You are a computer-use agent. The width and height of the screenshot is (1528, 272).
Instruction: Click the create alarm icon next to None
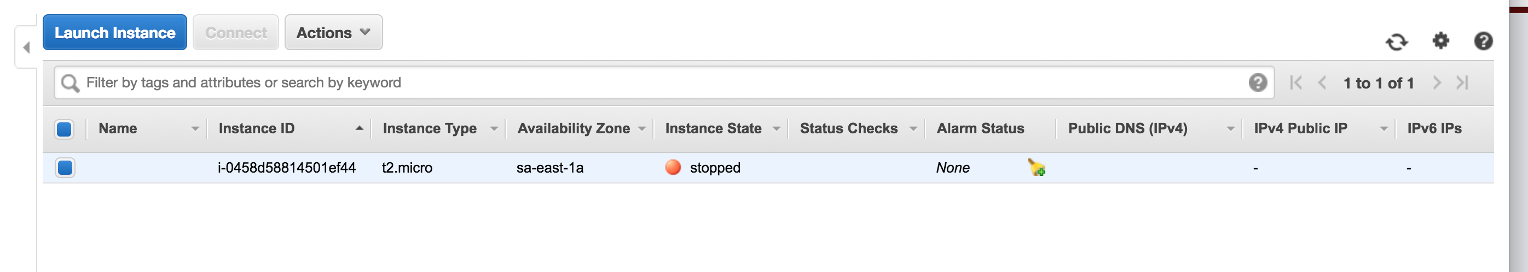tap(1036, 168)
